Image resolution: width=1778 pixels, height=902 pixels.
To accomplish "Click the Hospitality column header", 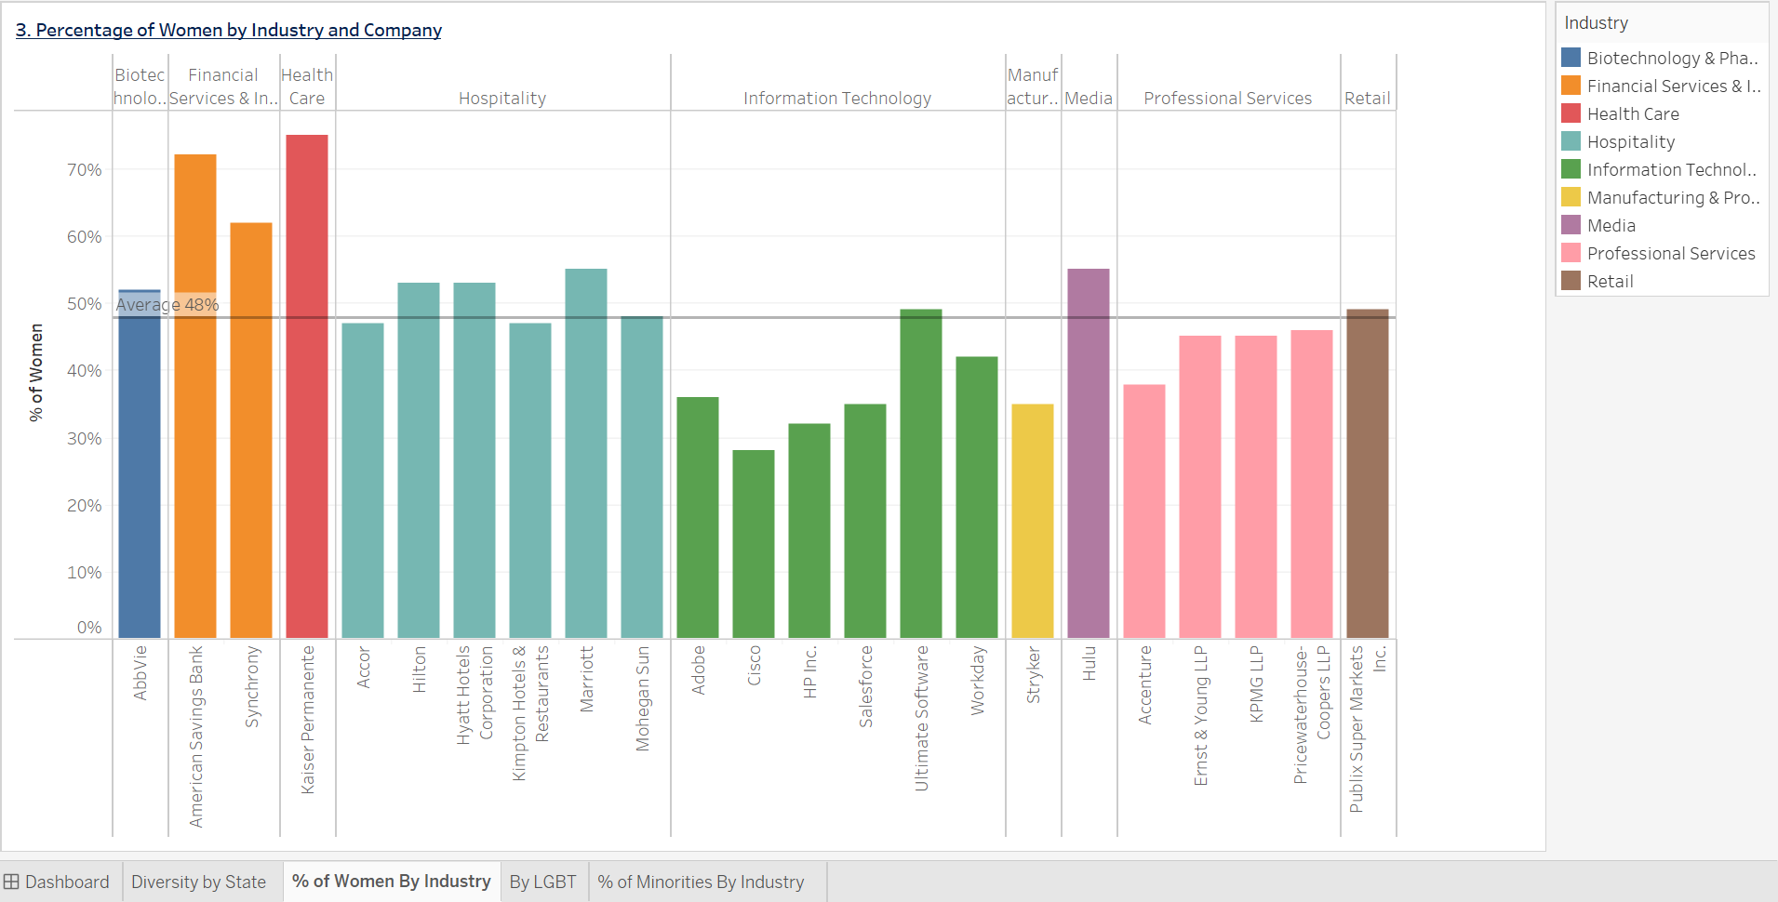I will [502, 98].
